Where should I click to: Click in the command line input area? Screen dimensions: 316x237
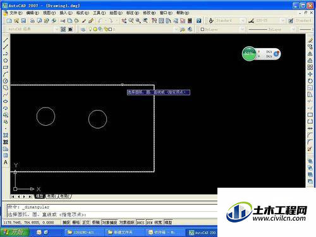(112, 214)
